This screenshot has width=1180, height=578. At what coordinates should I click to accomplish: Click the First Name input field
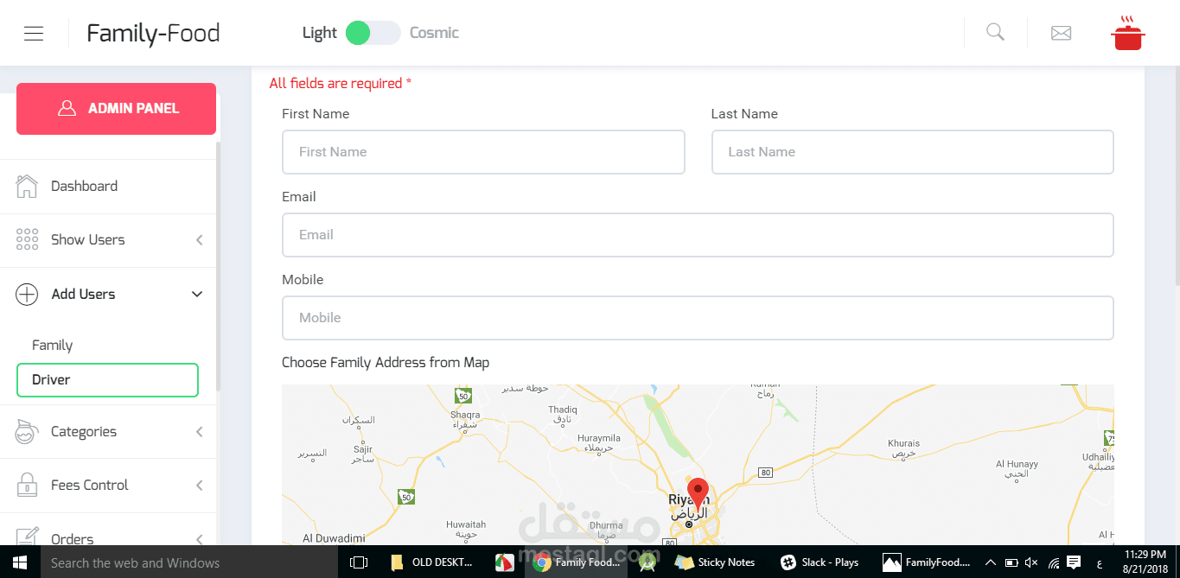[x=483, y=152]
